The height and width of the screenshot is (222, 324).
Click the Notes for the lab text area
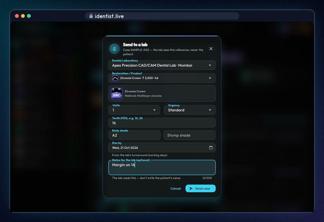pyautogui.click(x=162, y=167)
